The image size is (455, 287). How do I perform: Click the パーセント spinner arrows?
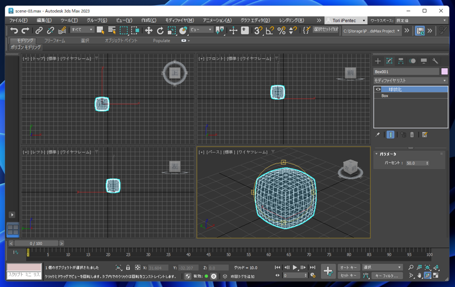coord(427,163)
